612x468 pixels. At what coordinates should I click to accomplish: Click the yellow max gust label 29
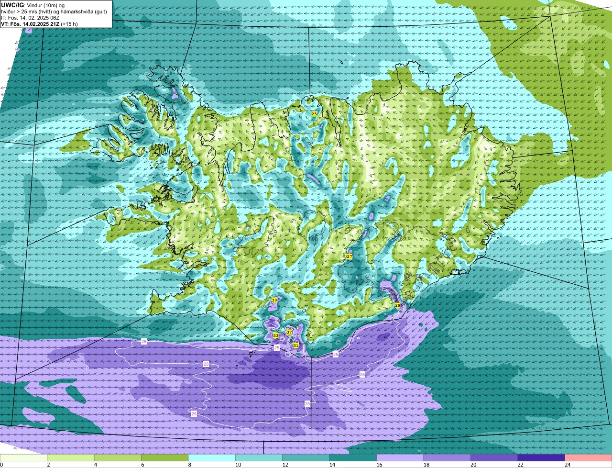[x=397, y=305]
